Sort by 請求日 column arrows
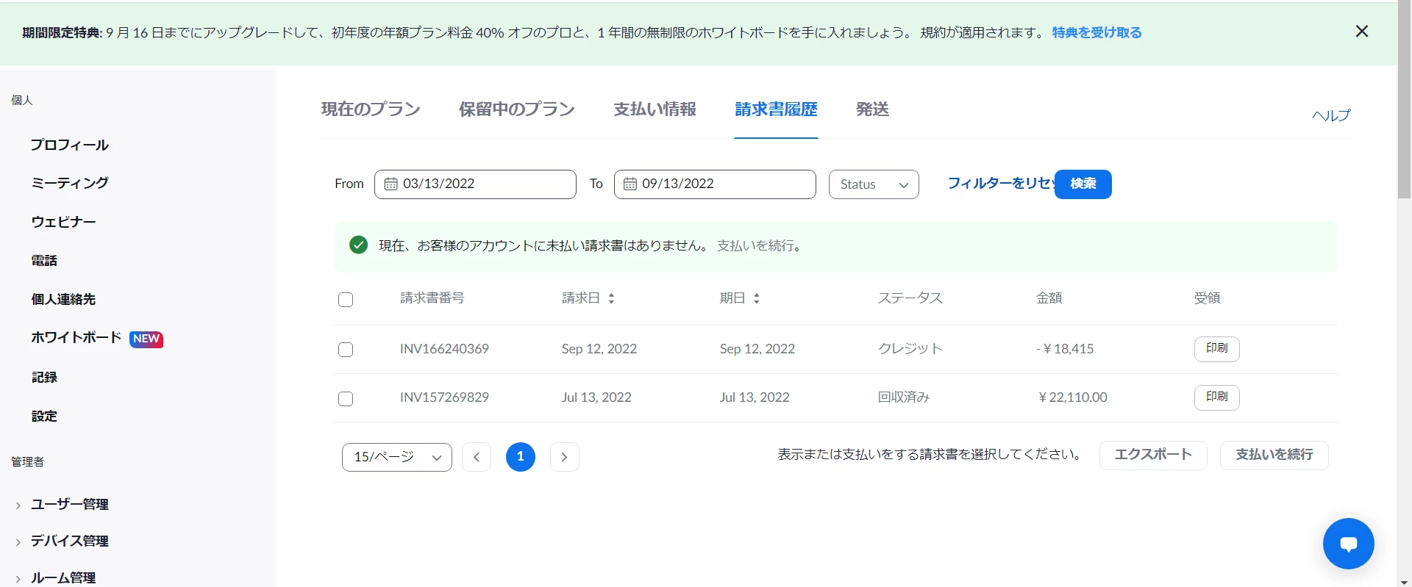Viewport: 1412px width, 587px height. point(611,298)
